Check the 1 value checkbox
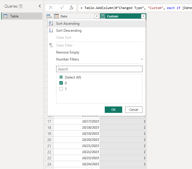 [61, 89]
